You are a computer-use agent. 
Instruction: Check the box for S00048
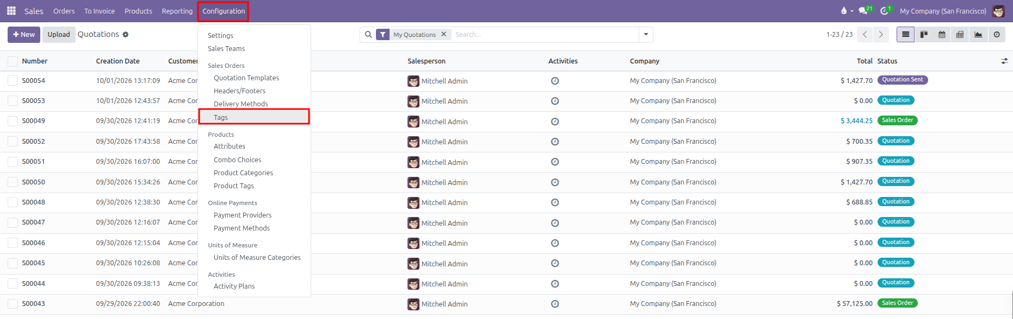[x=13, y=202]
